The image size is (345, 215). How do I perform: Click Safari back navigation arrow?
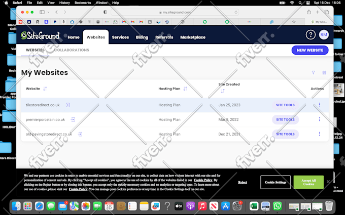tap(56, 12)
